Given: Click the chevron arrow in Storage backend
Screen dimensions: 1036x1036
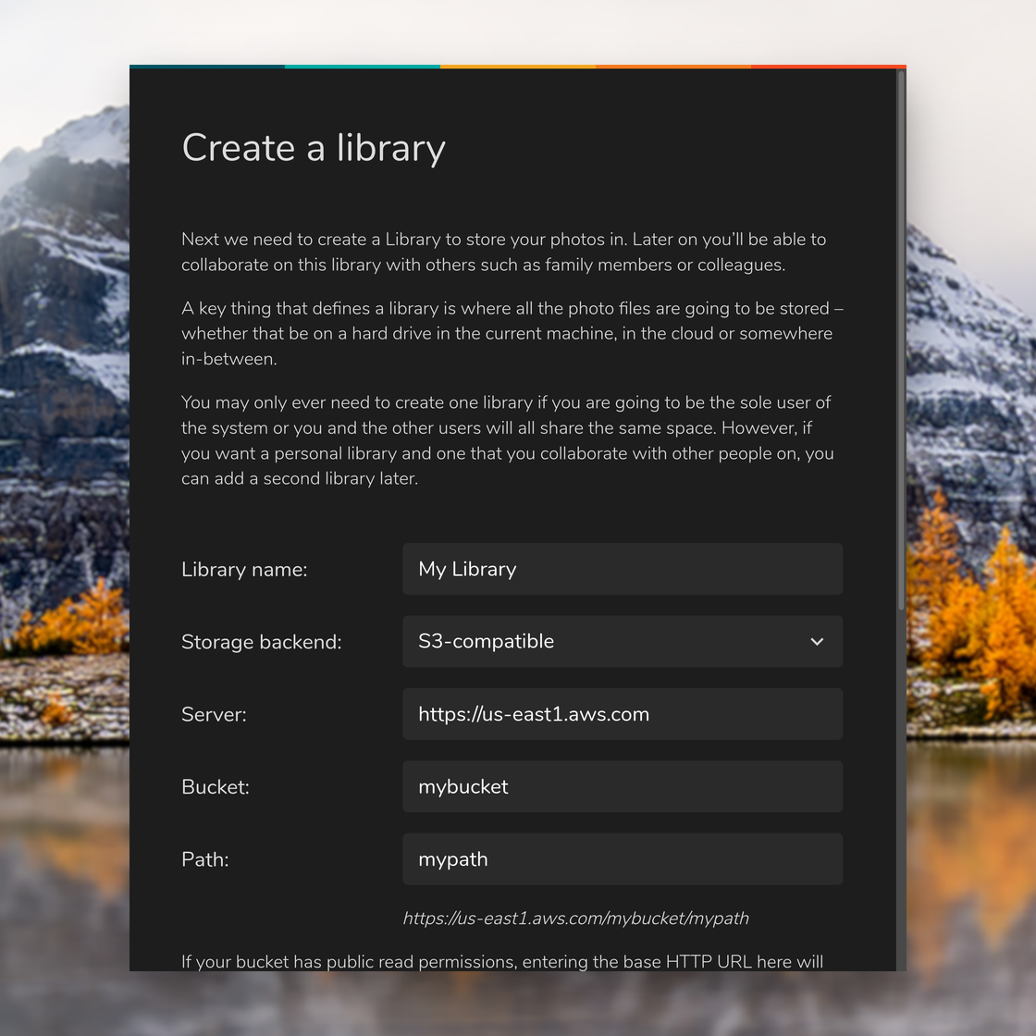Looking at the screenshot, I should (x=817, y=642).
